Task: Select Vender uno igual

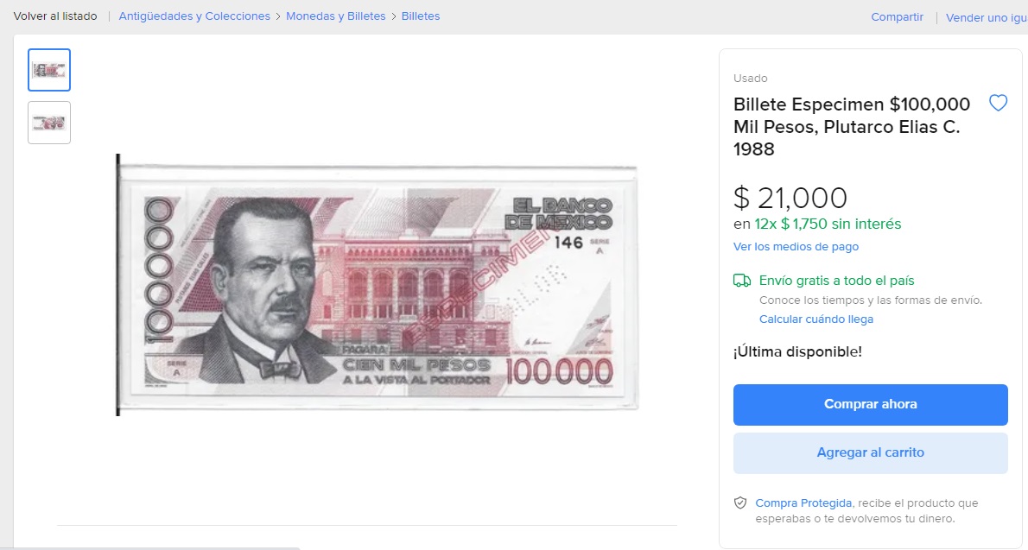Action: click(987, 16)
